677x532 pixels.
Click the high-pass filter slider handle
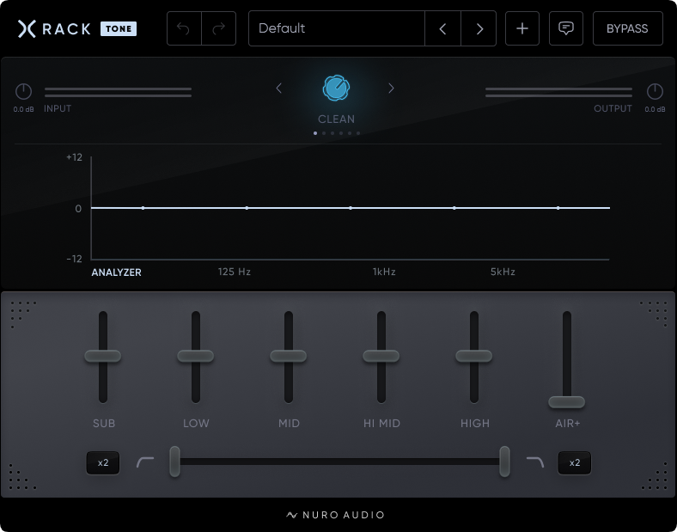(x=175, y=462)
